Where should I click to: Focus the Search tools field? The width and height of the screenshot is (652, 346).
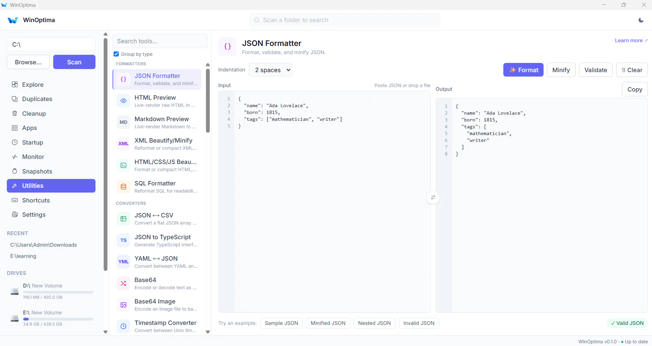(160, 41)
